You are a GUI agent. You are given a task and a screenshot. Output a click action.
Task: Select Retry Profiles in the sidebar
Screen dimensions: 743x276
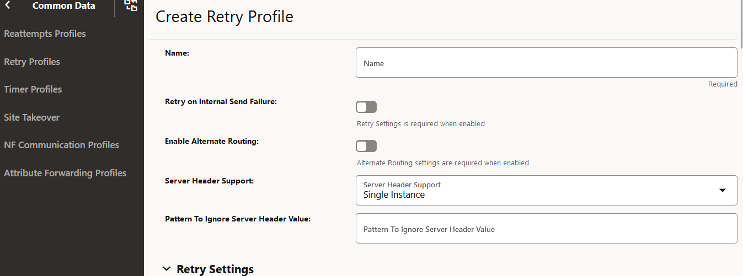point(32,62)
